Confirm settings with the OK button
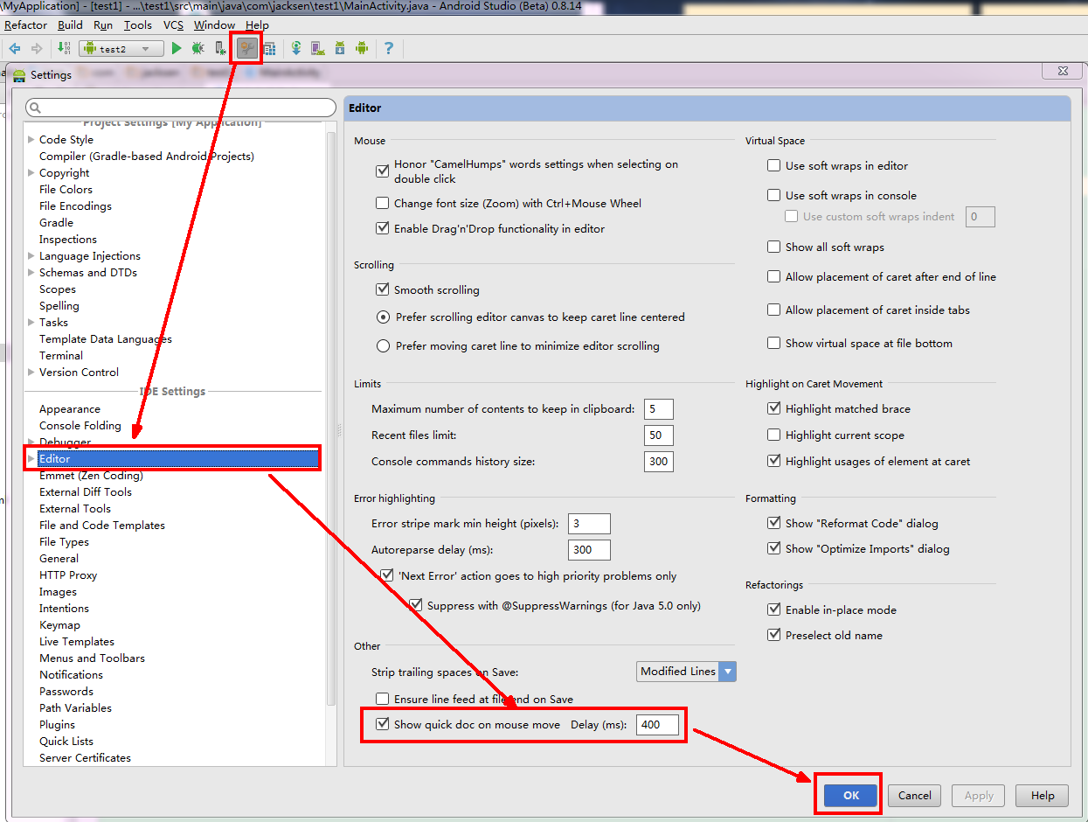The image size is (1088, 822). [851, 796]
